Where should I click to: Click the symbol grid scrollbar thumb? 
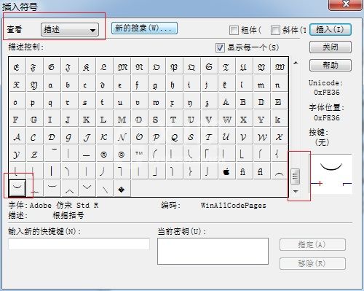pyautogui.click(x=296, y=176)
